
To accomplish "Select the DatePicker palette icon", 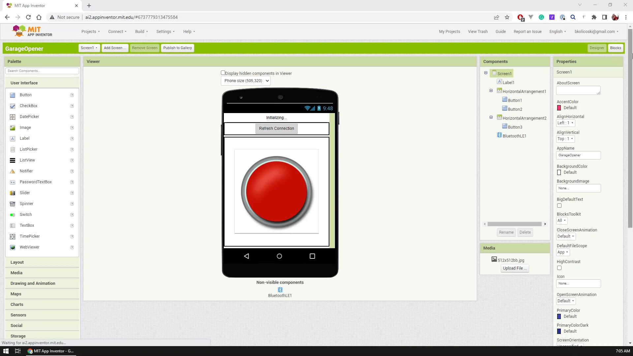I will pyautogui.click(x=13, y=117).
